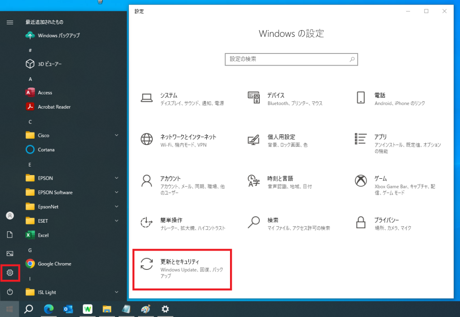
Task: Open the プライバシー settings category
Action: coord(383,224)
